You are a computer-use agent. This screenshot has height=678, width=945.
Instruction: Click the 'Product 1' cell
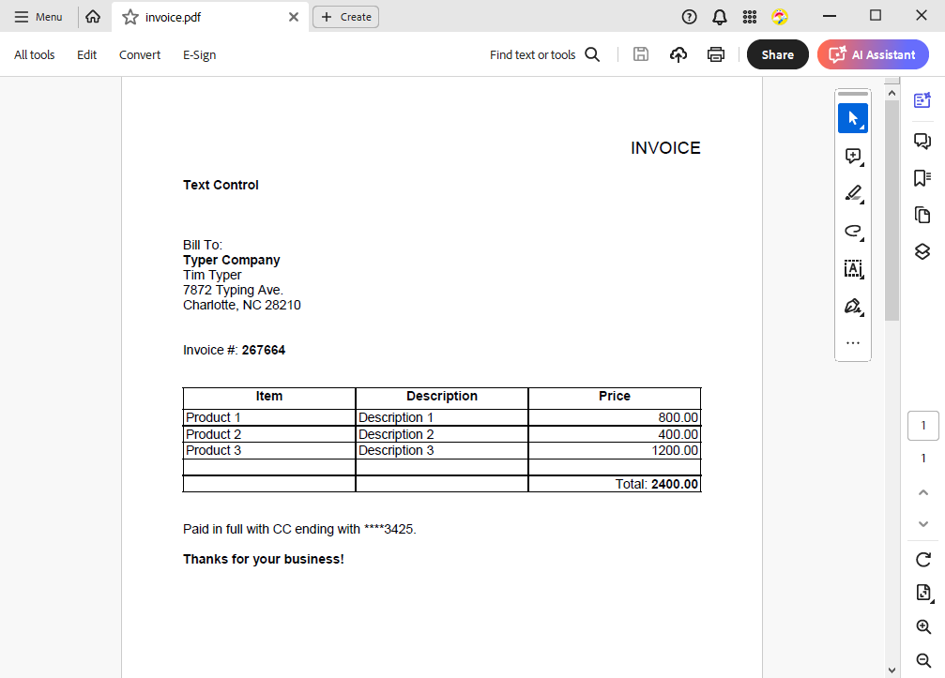(x=268, y=418)
